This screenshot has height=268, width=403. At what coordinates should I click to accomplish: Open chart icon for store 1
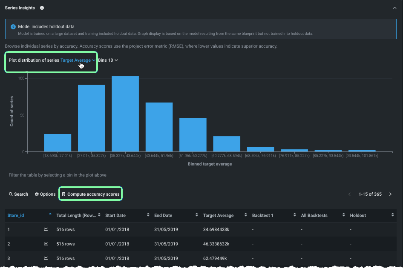click(x=46, y=229)
